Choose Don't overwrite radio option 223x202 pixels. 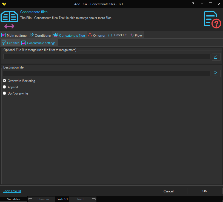4,93
